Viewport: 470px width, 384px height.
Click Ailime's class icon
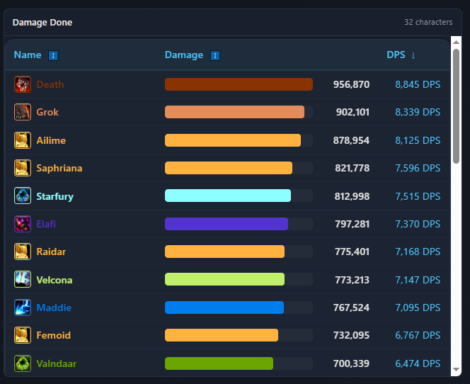[x=23, y=140]
